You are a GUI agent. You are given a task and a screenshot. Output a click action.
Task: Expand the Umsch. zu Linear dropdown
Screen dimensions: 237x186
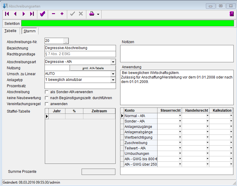point(113,74)
